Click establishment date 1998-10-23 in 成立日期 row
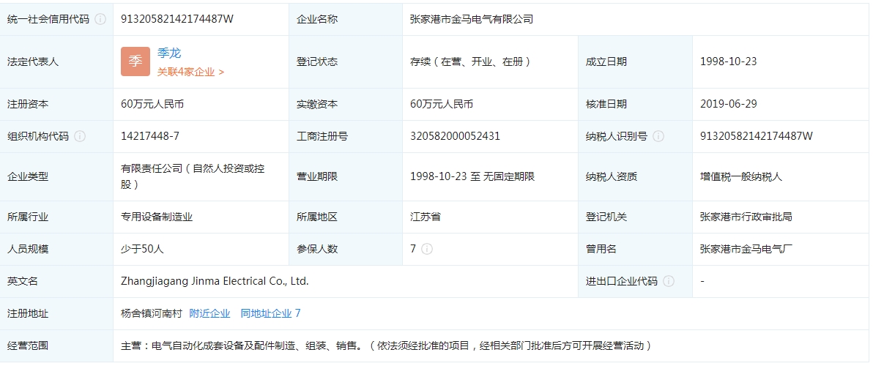Viewport: 873px width, 366px height. (x=728, y=61)
